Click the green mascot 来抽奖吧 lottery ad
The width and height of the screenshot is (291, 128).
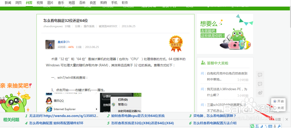[x=16, y=97]
